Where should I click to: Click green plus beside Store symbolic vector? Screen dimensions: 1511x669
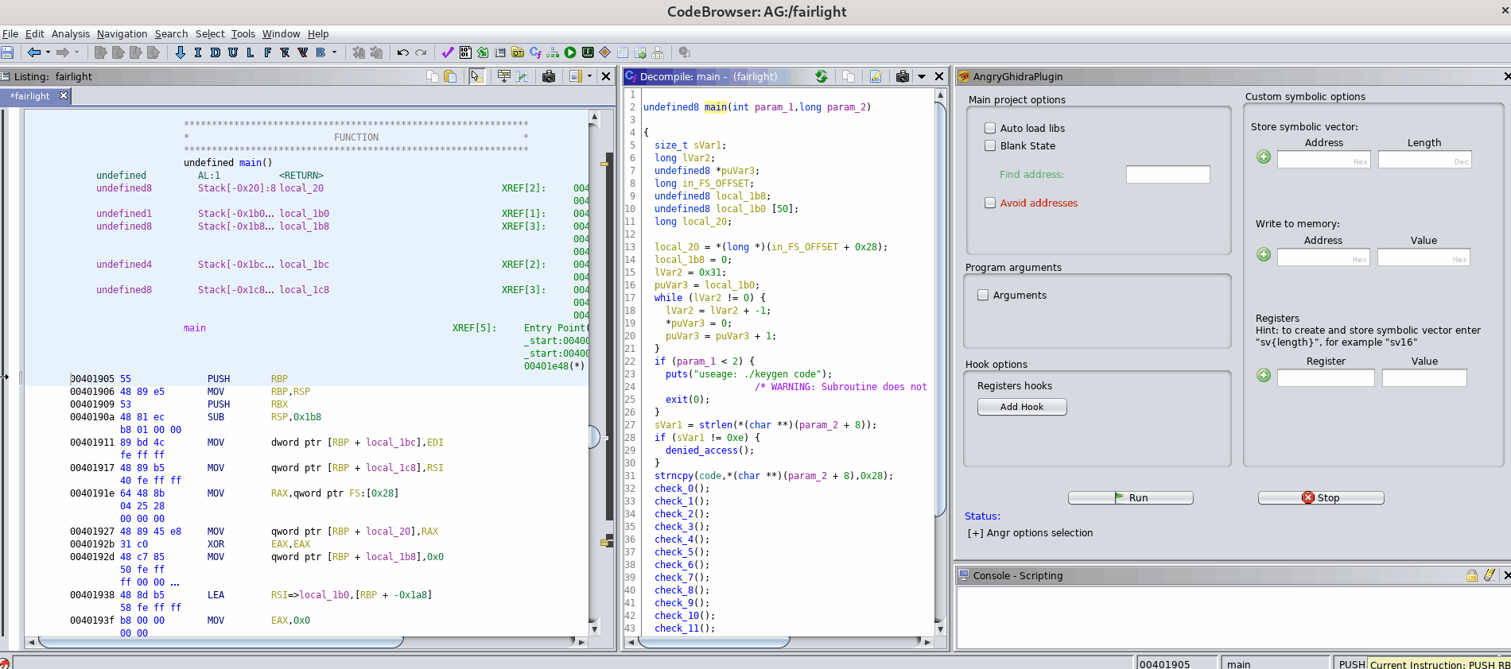1263,157
